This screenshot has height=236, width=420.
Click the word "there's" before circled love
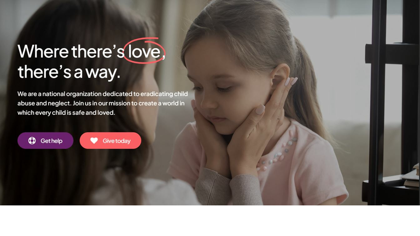pyautogui.click(x=98, y=51)
